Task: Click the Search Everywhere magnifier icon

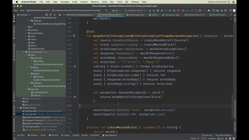Action: tap(230, 10)
